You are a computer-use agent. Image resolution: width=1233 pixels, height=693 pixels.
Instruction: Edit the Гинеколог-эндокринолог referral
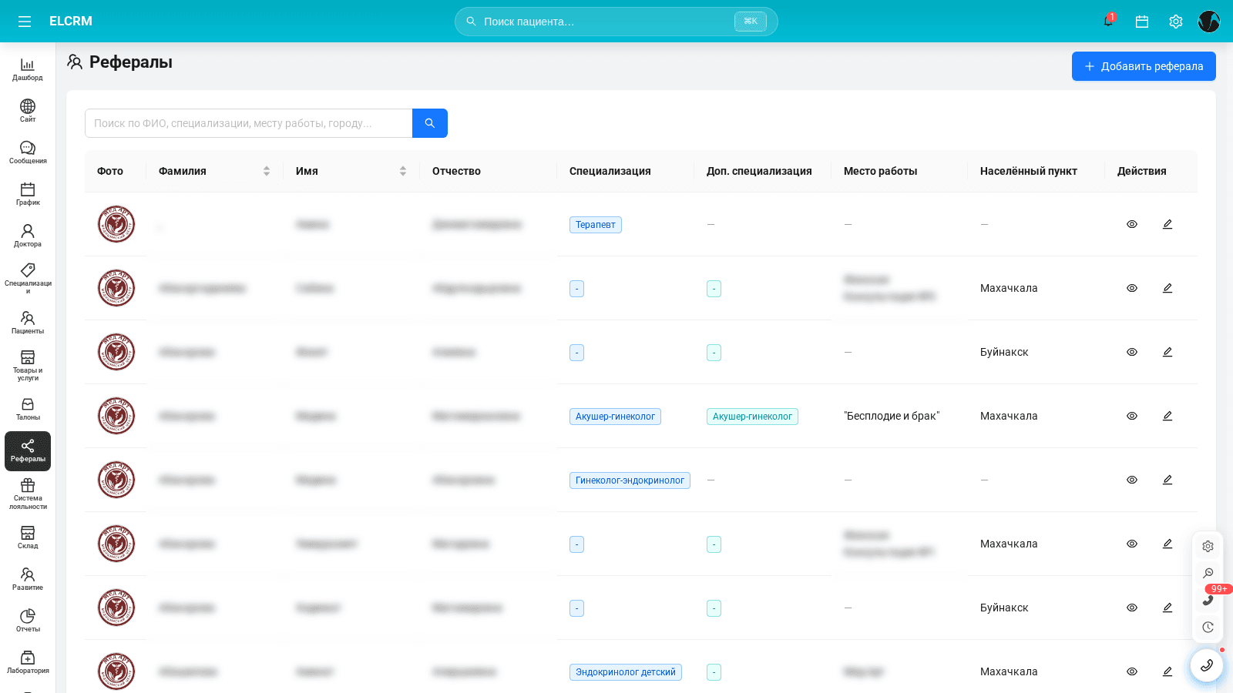(1167, 480)
